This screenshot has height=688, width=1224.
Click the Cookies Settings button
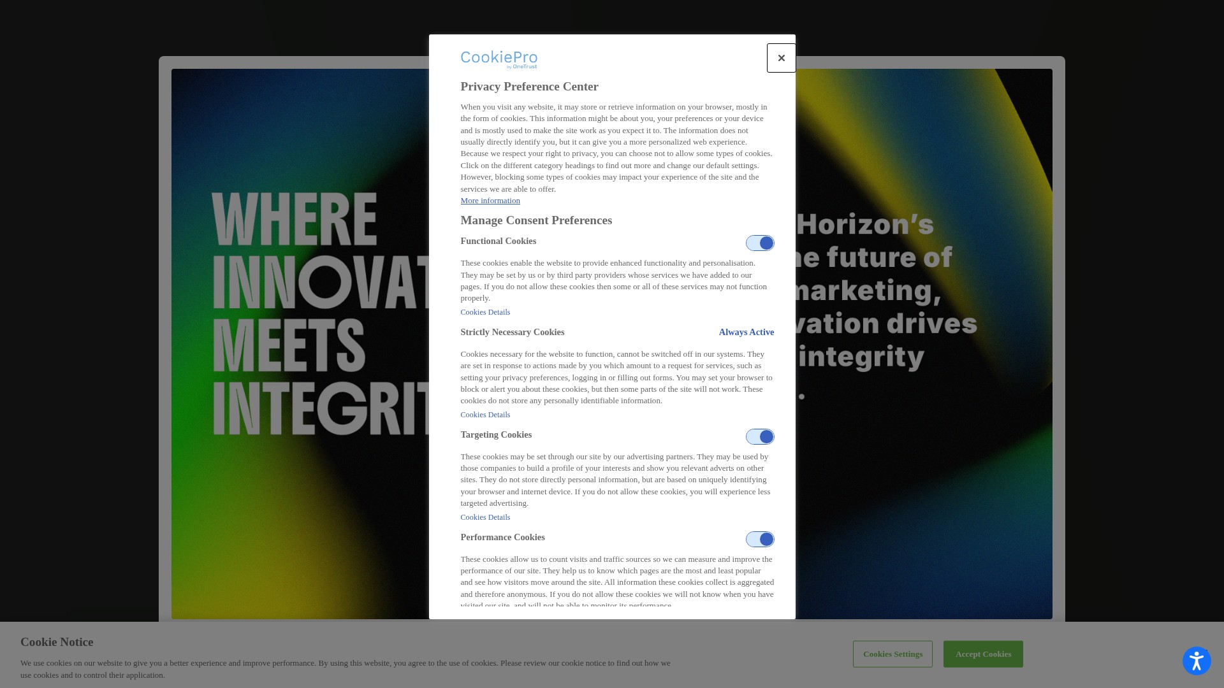pyautogui.click(x=892, y=654)
